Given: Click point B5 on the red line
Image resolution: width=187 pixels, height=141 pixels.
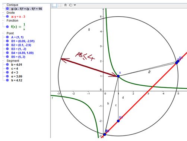Looking at the screenshot, I should pyautogui.click(x=178, y=61).
